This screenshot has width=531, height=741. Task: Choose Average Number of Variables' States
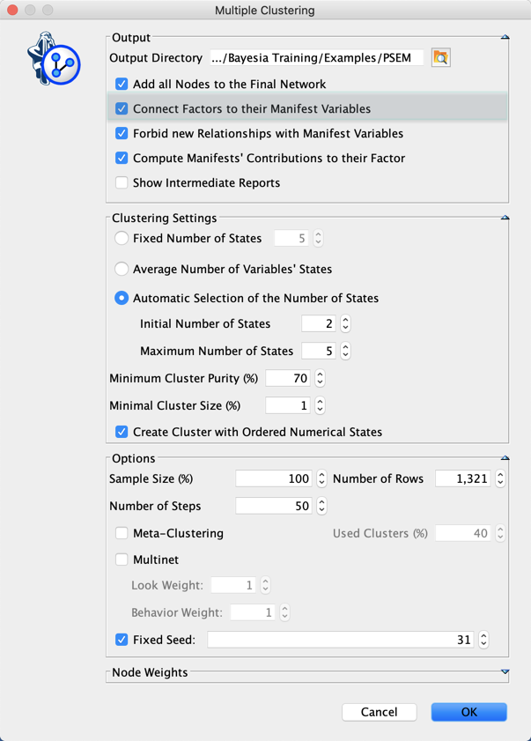tap(122, 269)
